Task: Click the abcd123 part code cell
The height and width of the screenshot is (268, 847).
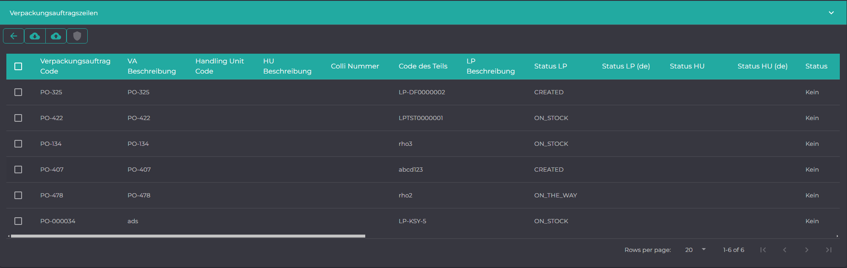Action: click(x=411, y=170)
